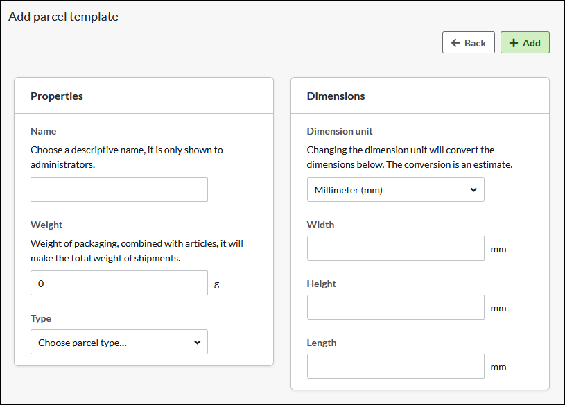Click the Height input box
Screen dimensions: 565x405
(395, 307)
